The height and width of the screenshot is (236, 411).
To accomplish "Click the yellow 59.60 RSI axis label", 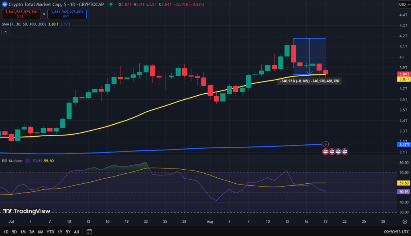I will coord(404,183).
